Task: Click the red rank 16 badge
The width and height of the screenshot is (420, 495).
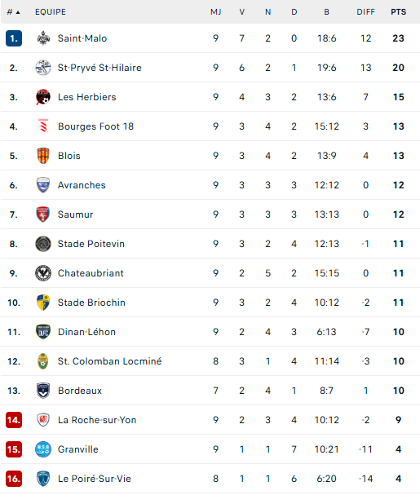Action: 14,479
